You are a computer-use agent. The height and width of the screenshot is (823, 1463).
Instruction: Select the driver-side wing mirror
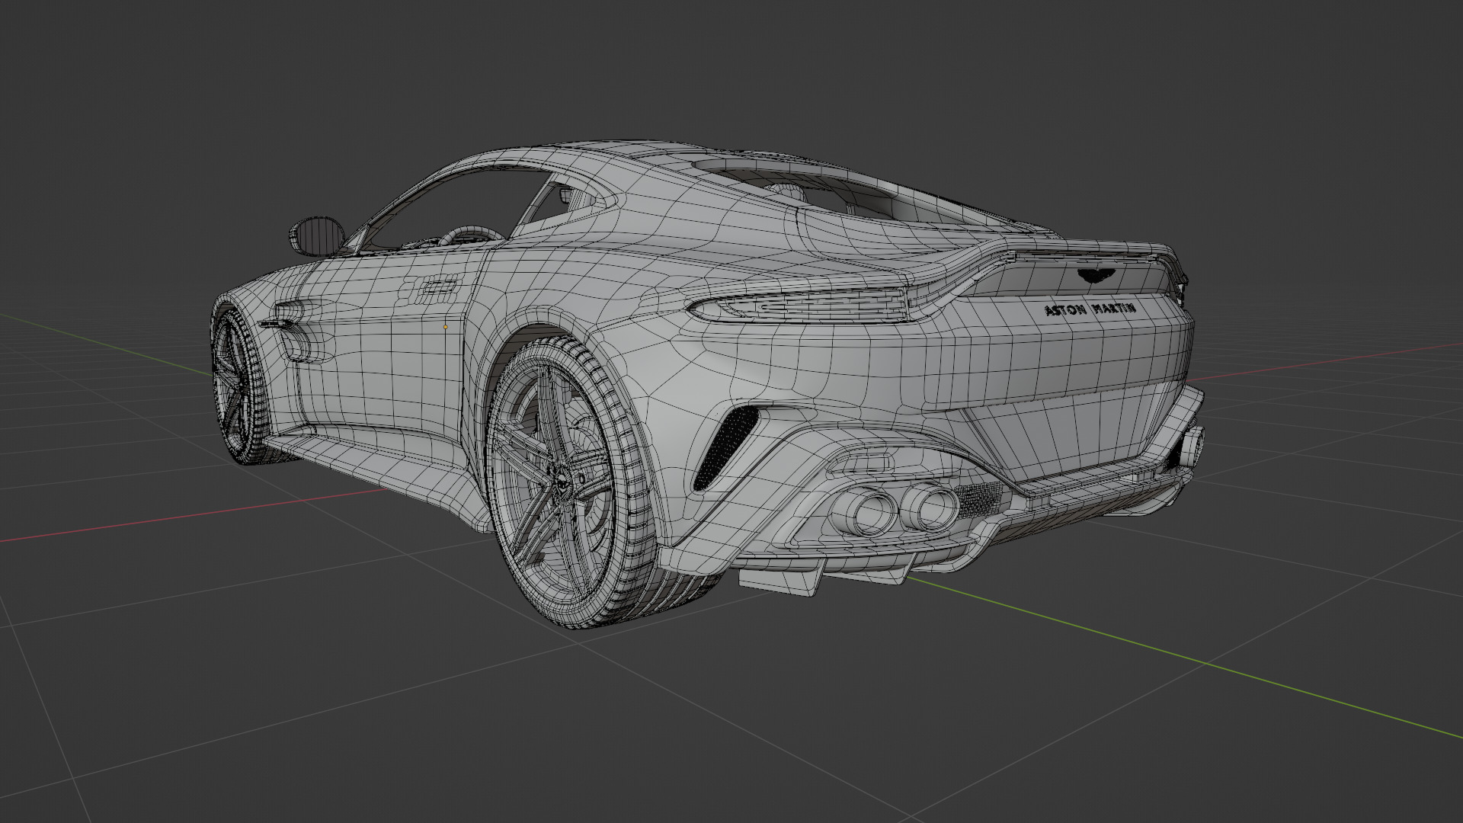[318, 235]
